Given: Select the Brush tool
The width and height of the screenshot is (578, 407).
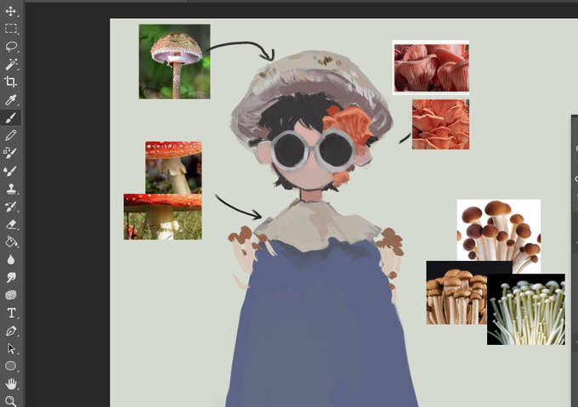Looking at the screenshot, I should click(11, 118).
